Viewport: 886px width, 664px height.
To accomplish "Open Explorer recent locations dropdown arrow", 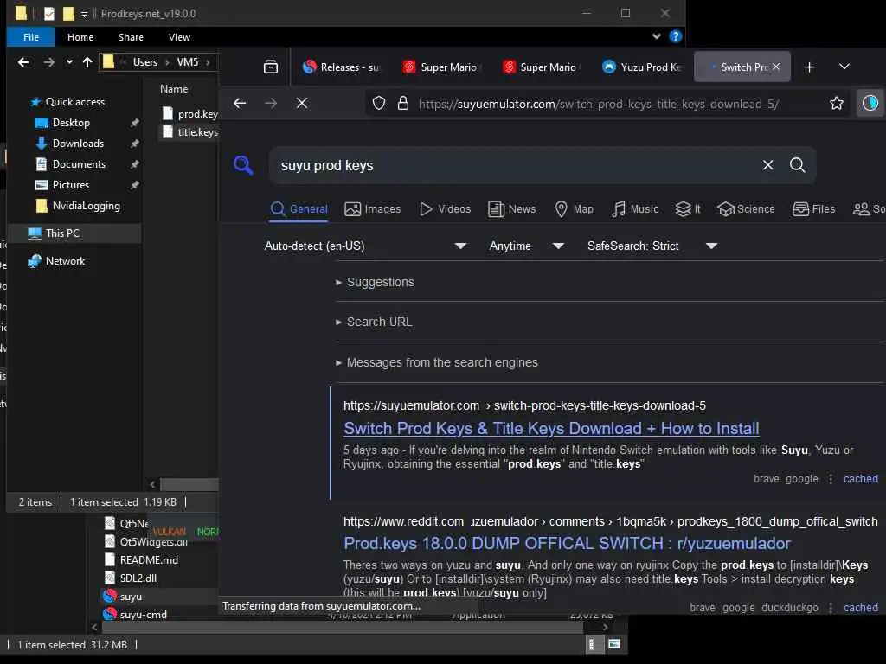I will pos(69,62).
